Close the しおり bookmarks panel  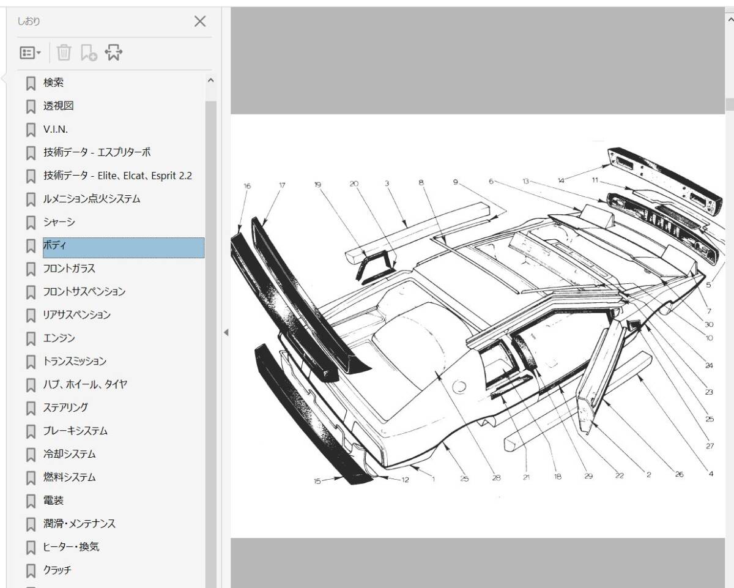click(200, 22)
